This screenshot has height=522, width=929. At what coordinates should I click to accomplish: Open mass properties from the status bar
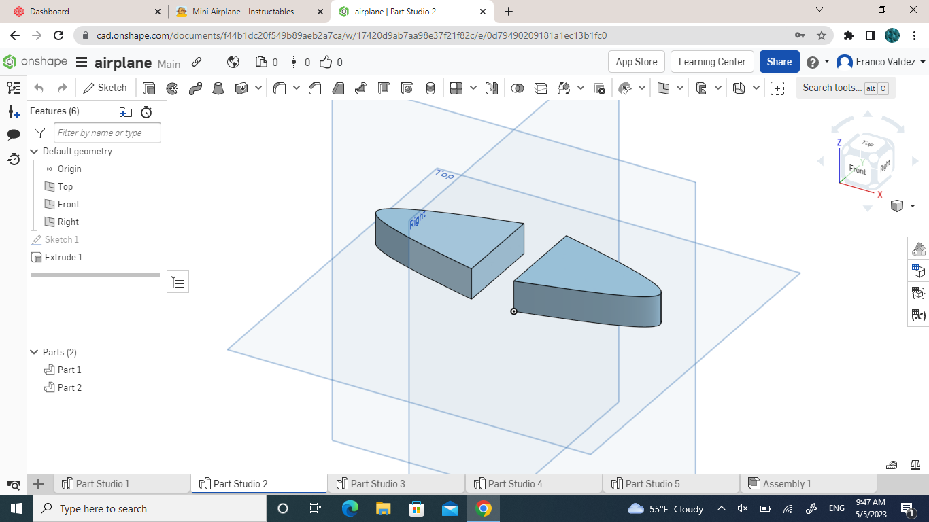[915, 464]
